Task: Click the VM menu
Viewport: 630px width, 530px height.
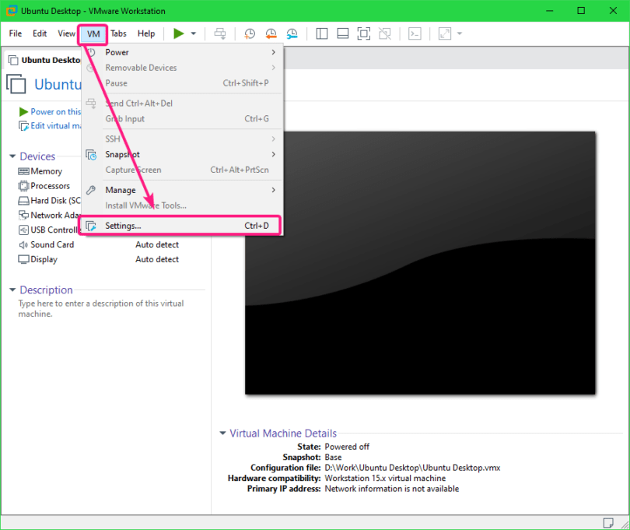Action: coord(93,33)
